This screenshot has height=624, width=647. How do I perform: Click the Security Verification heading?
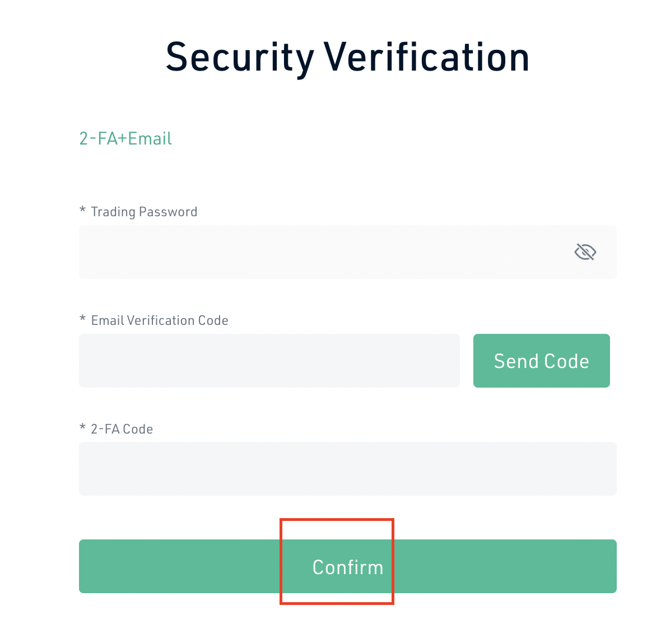347,57
